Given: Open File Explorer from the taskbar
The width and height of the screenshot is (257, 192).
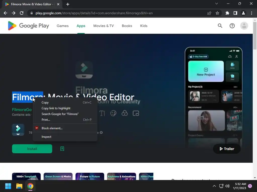Looking at the screenshot, I should pyautogui.click(x=19, y=186).
